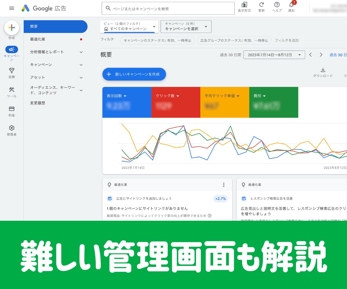Image resolution: width=347 pixels, height=289 pixels.
Task: Open the 通知 notifications bell
Action: tap(291, 5)
